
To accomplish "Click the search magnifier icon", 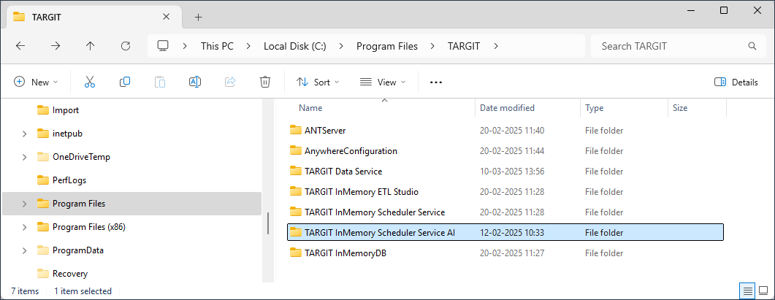I will (752, 46).
